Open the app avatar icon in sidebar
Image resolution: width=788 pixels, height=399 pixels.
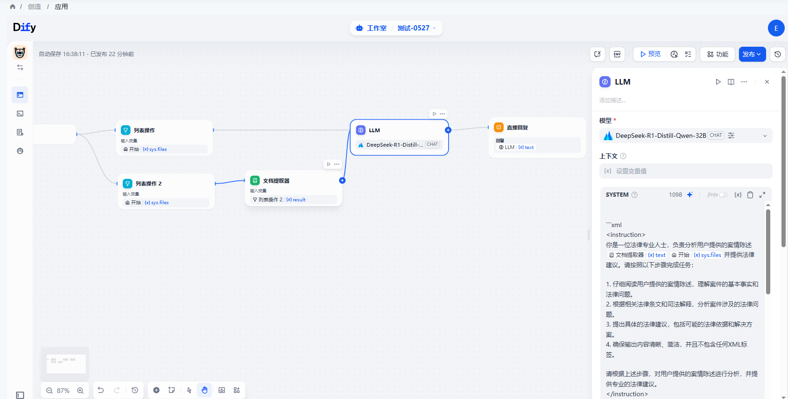pyautogui.click(x=20, y=52)
